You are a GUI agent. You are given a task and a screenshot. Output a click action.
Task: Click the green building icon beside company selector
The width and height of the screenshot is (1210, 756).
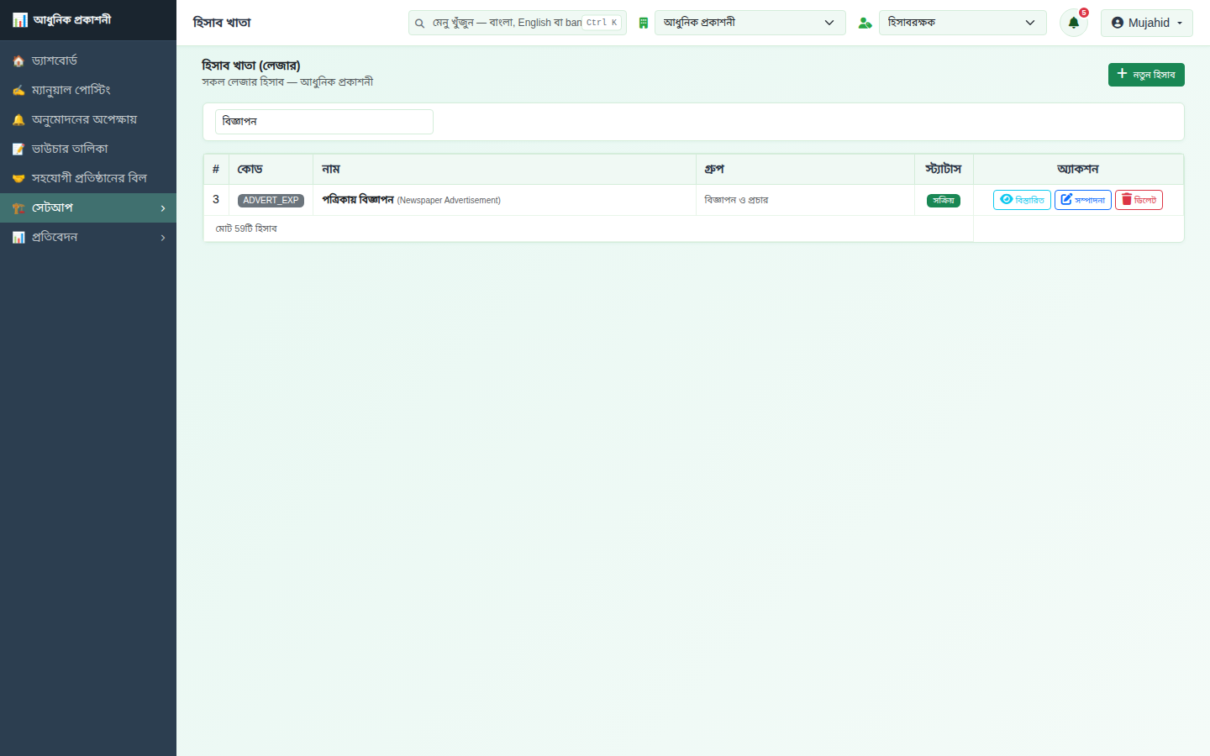(x=644, y=24)
